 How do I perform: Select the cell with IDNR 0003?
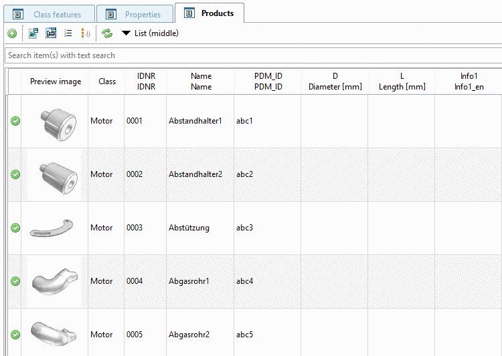(x=145, y=228)
